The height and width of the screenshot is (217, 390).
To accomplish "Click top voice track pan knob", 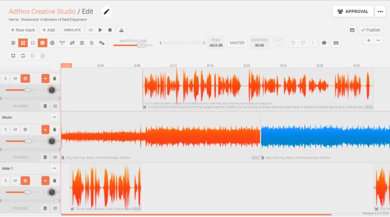I will (x=52, y=90).
